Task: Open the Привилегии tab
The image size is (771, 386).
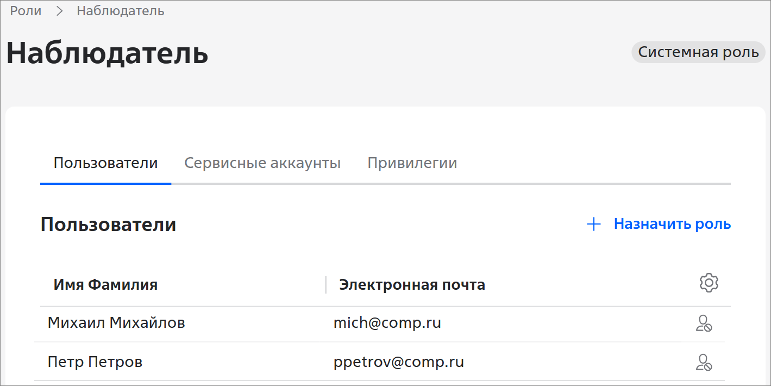Action: pos(412,163)
